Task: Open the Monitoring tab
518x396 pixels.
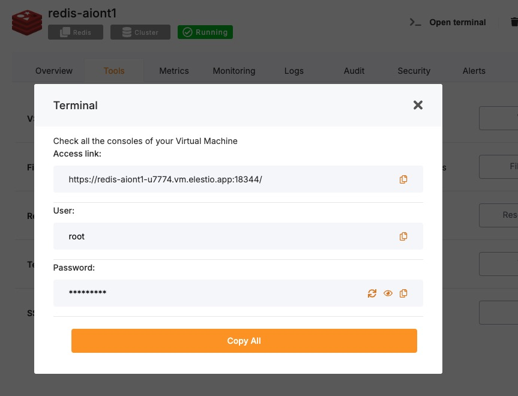Action: click(x=234, y=71)
